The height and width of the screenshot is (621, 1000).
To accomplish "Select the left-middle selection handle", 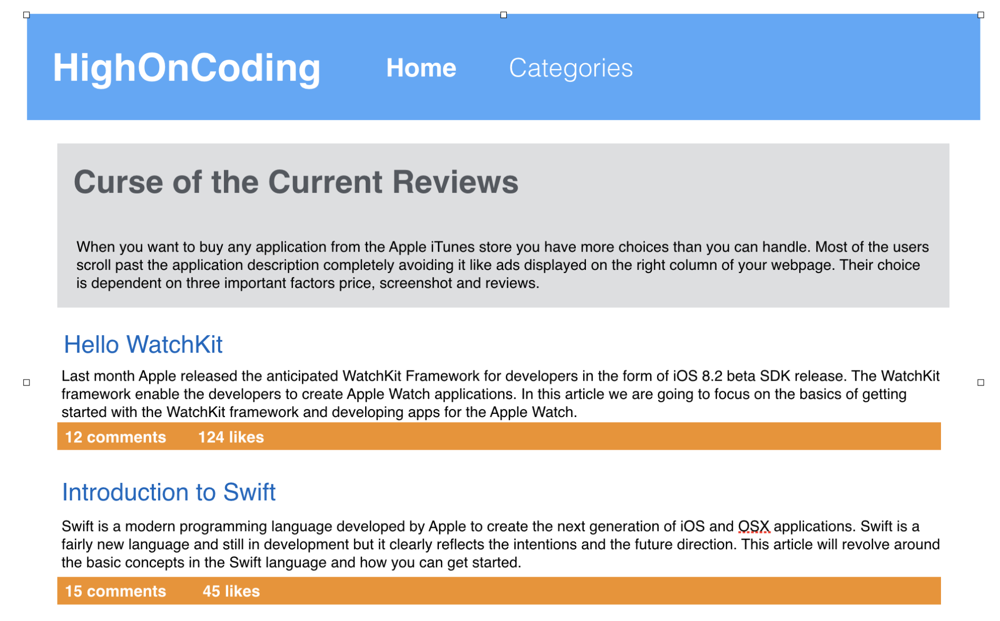I will (26, 383).
